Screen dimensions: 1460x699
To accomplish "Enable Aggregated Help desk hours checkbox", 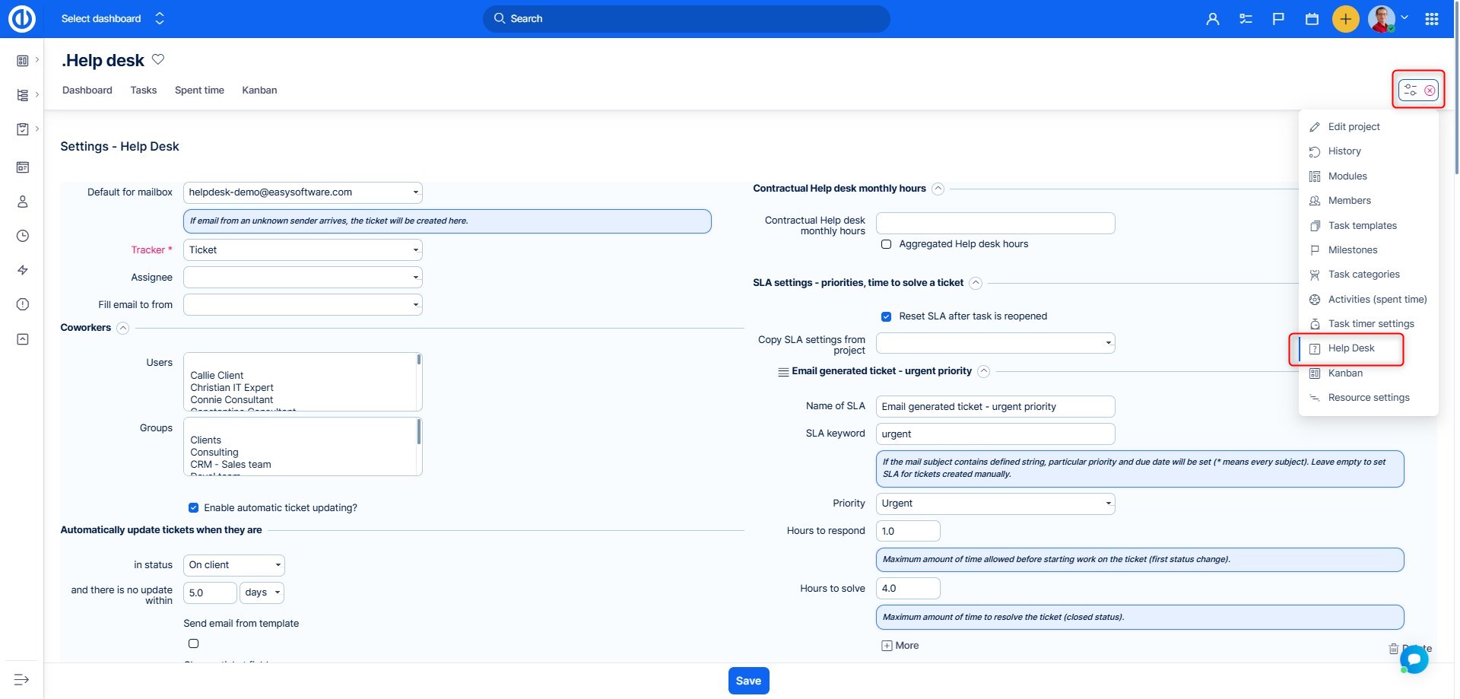I will pos(886,244).
